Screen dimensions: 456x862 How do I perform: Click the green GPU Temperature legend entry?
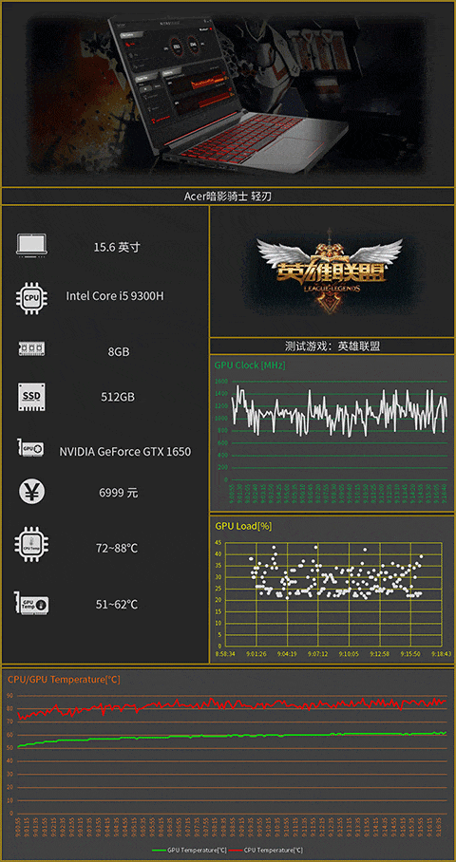coord(186,851)
